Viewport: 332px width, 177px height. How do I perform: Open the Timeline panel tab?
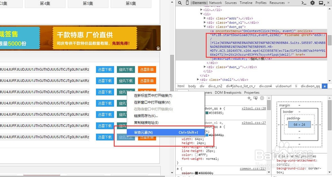[x=246, y=3]
